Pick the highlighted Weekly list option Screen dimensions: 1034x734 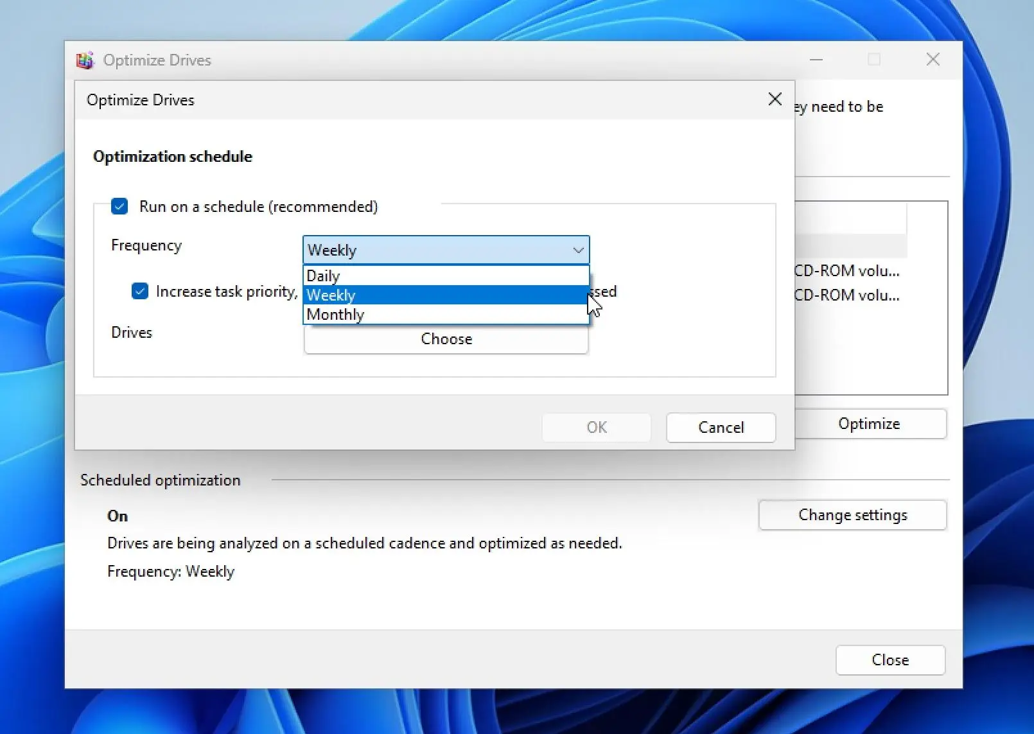(x=446, y=295)
